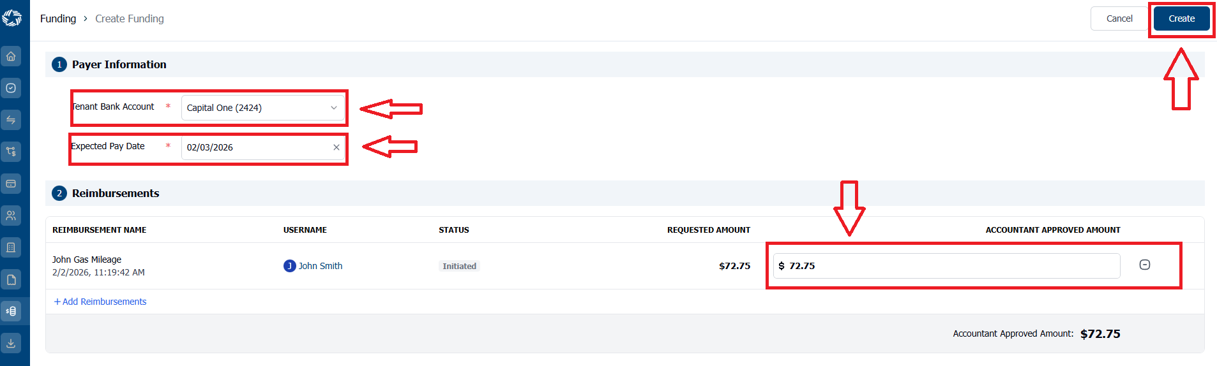The width and height of the screenshot is (1217, 366).
Task: Open the checkmark tasks sidebar icon
Action: point(11,88)
